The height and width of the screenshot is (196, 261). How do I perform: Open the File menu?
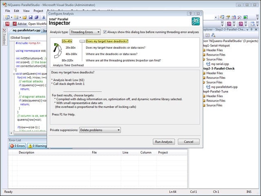coord(8,11)
